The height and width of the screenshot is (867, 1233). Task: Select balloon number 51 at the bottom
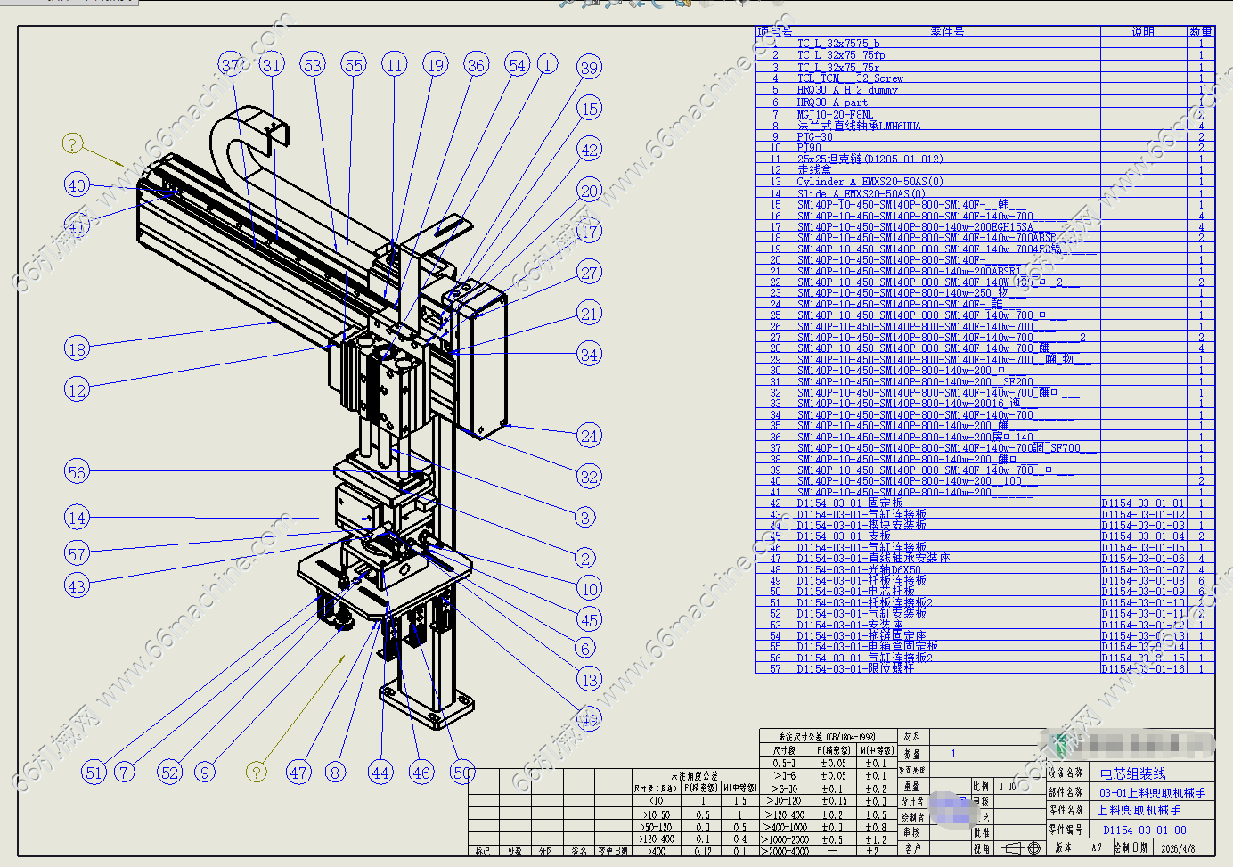point(94,773)
